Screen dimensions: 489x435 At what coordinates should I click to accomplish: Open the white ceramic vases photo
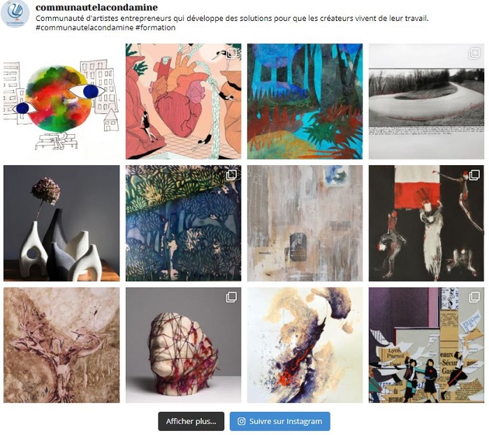pyautogui.click(x=61, y=223)
